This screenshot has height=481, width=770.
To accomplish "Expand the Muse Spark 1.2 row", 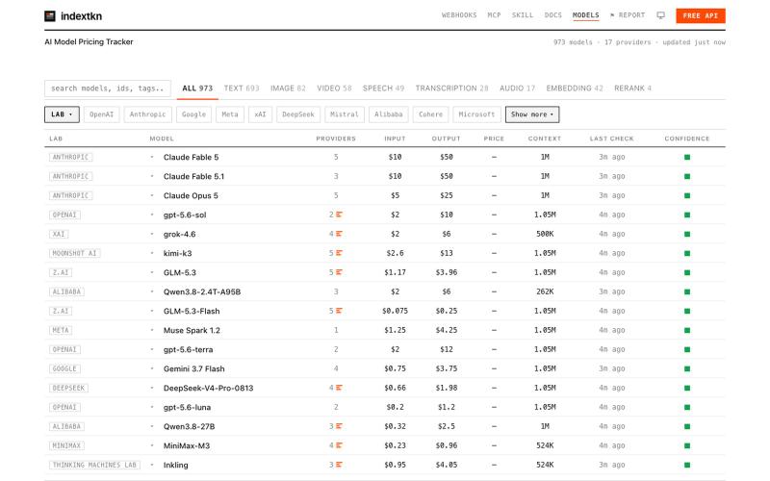I will tap(152, 330).
